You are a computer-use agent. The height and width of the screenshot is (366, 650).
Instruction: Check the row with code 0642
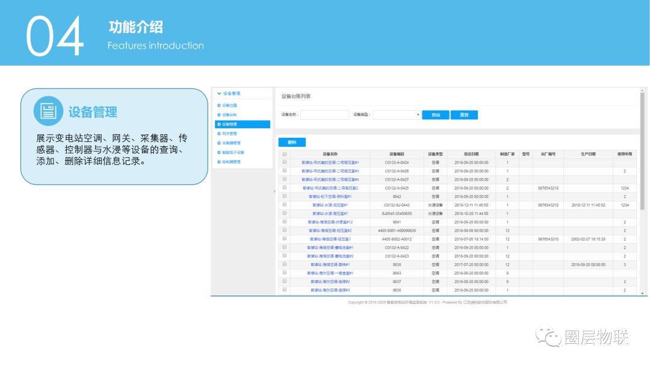click(284, 196)
